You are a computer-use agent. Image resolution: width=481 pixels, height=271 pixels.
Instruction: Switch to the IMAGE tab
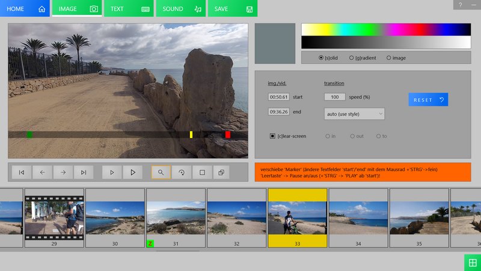click(77, 8)
